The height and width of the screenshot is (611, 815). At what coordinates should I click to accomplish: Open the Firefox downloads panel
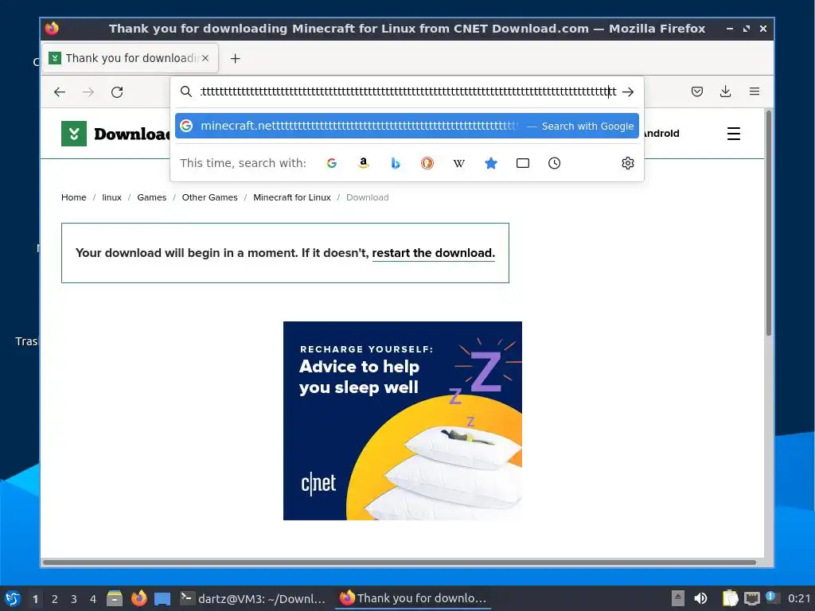[x=726, y=92]
